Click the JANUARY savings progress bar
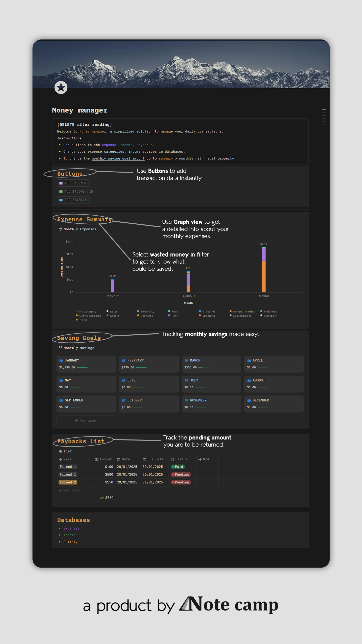362x644 pixels. [82, 368]
